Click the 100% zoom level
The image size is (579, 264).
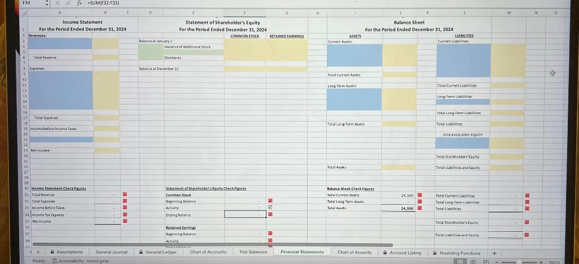pos(554,262)
